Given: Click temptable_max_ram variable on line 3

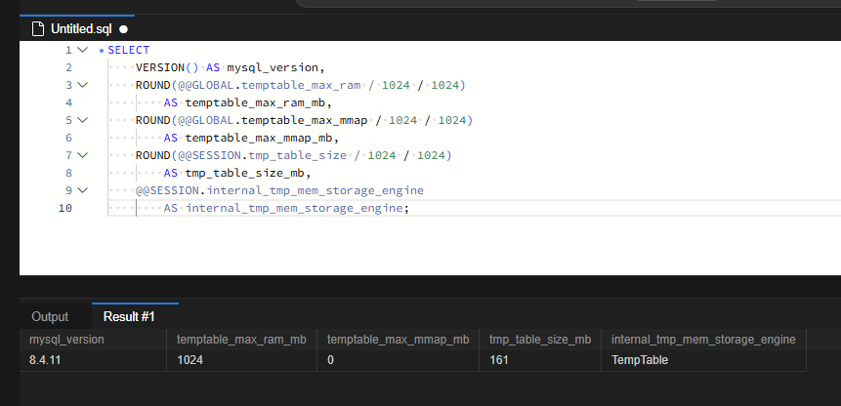Looking at the screenshot, I should (x=302, y=85).
